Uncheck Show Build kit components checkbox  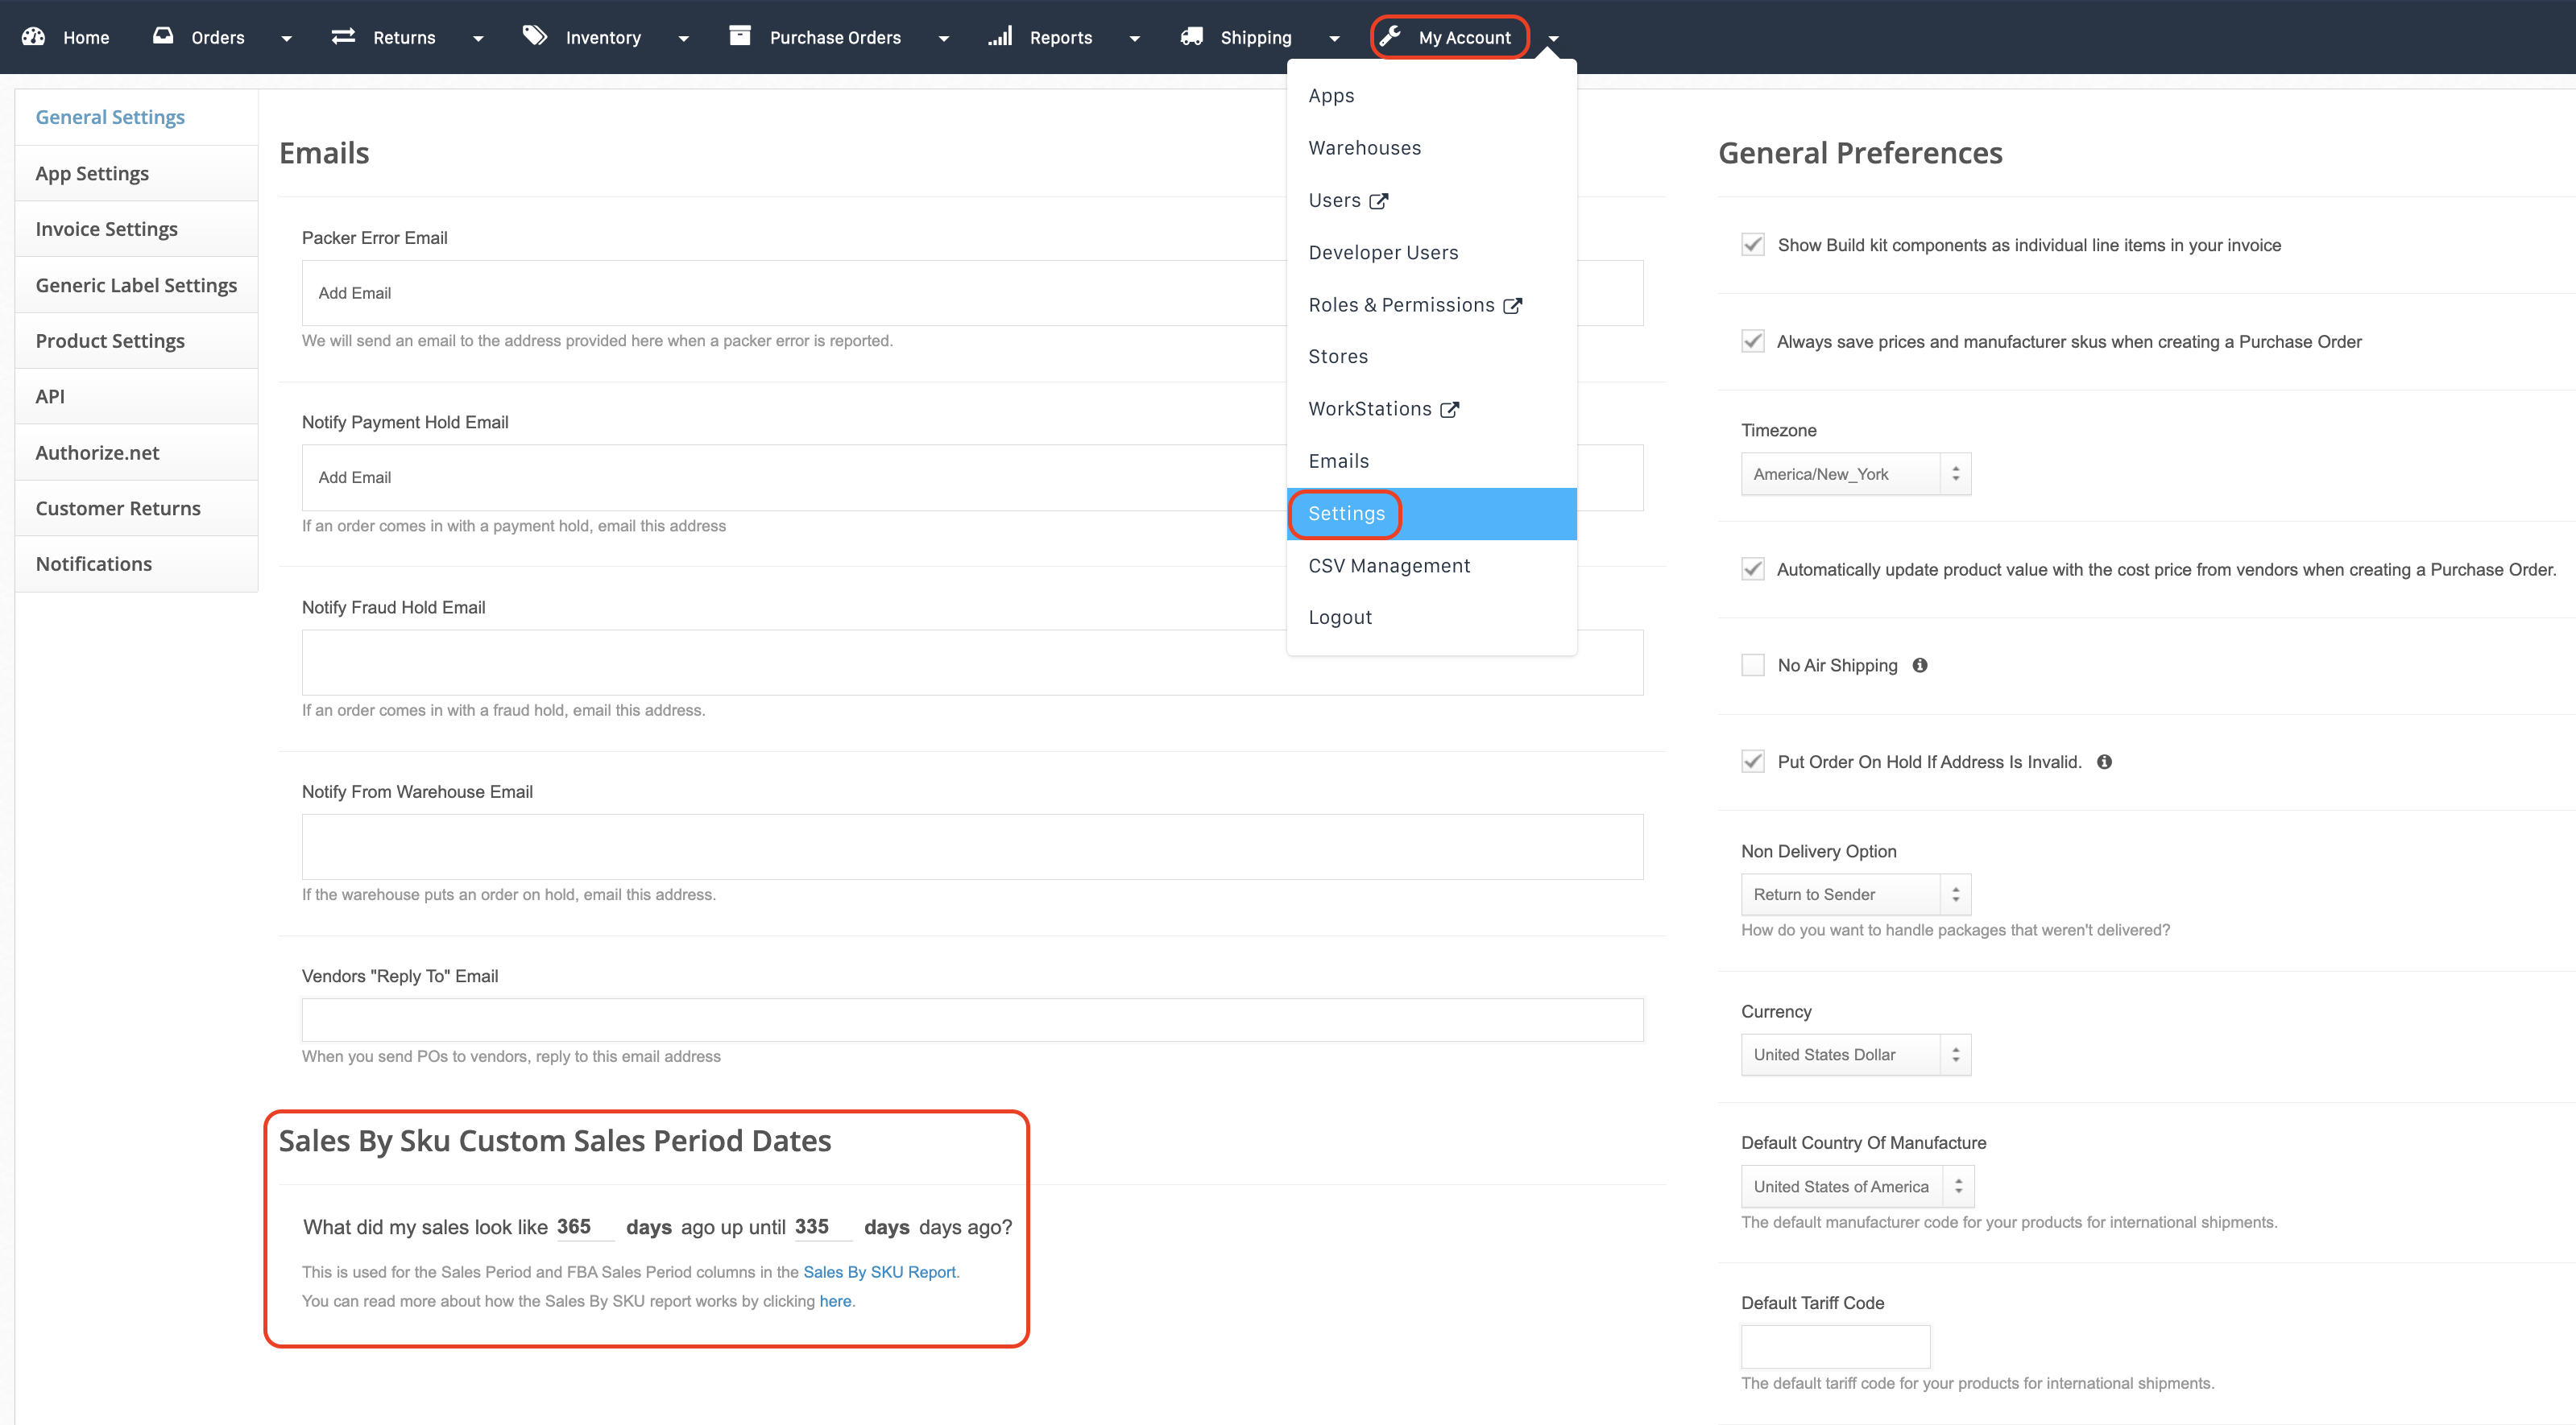pos(1752,245)
